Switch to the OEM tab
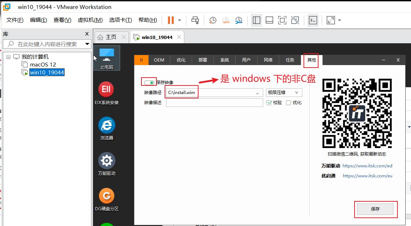Viewport: 411px width, 226px height. pos(159,60)
